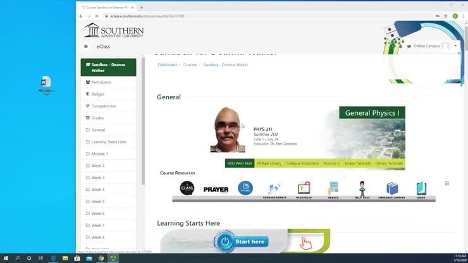Toggle the completion checkbox beside Course Resources
This screenshot has width=468, height=263.
[x=446, y=183]
